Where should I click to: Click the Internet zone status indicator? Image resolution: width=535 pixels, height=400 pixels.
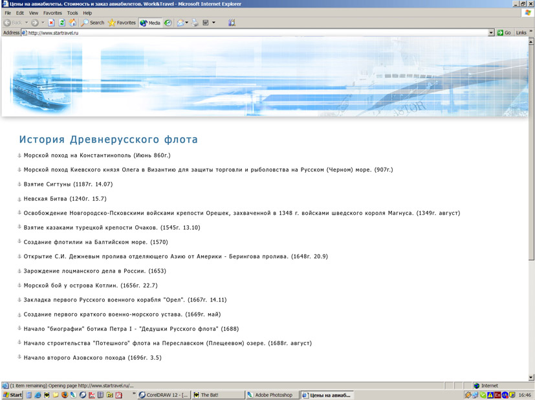(x=486, y=386)
